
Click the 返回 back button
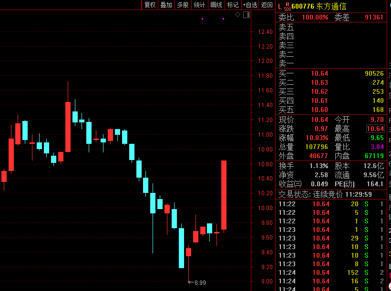(267, 5)
